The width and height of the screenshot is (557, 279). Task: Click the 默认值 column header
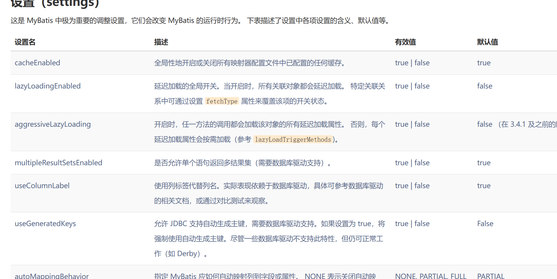coord(487,42)
